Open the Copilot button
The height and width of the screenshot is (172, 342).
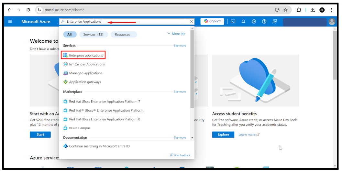pos(212,21)
